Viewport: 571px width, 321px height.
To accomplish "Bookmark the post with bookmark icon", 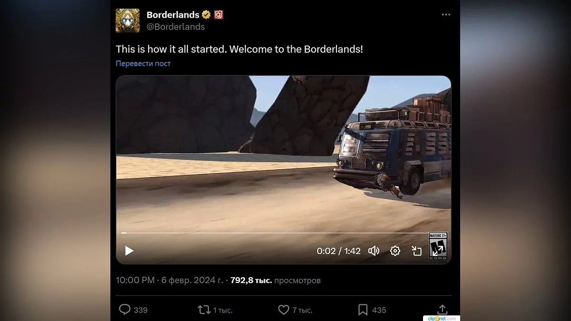I will click(363, 310).
